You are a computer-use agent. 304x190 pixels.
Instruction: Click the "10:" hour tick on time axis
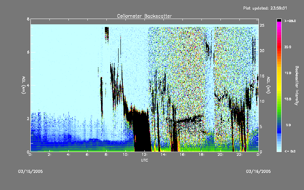(125, 155)
